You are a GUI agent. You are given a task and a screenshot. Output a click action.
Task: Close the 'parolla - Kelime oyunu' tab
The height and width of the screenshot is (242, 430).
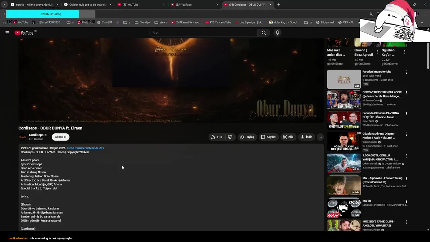[x=57, y=5]
